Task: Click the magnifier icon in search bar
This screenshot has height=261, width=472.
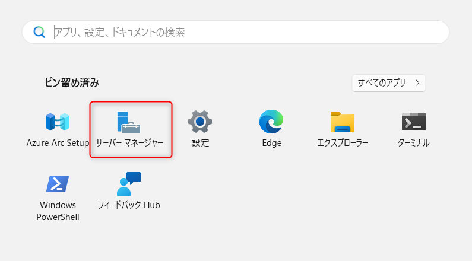Action: [39, 32]
